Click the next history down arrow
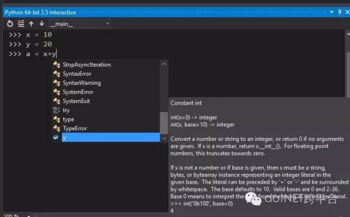 coord(42,23)
